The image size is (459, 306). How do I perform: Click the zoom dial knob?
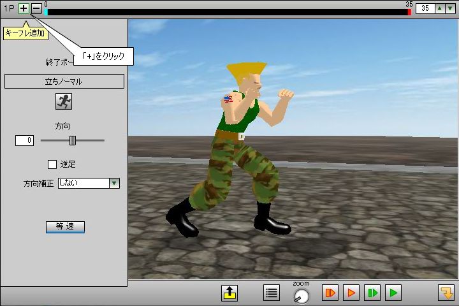click(x=301, y=296)
